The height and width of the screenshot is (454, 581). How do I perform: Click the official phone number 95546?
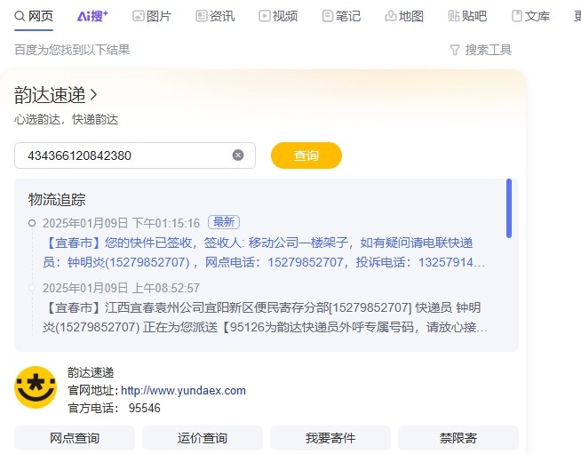pyautogui.click(x=145, y=409)
